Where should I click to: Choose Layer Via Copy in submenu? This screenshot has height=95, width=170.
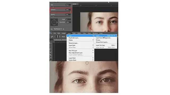[105, 45]
